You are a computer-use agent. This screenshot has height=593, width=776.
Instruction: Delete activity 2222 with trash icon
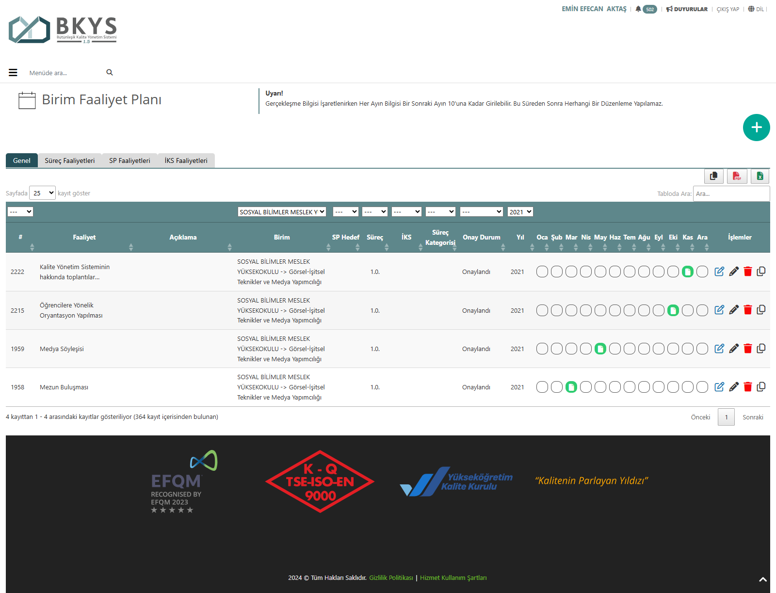click(747, 272)
